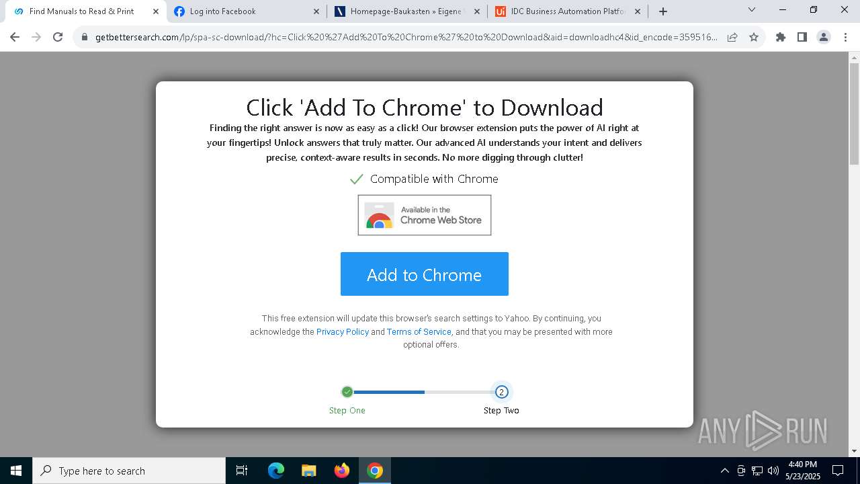Toggle the browser side panel
Image resolution: width=860 pixels, height=484 pixels.
802,37
